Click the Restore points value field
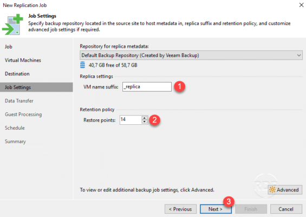 click(x=131, y=120)
